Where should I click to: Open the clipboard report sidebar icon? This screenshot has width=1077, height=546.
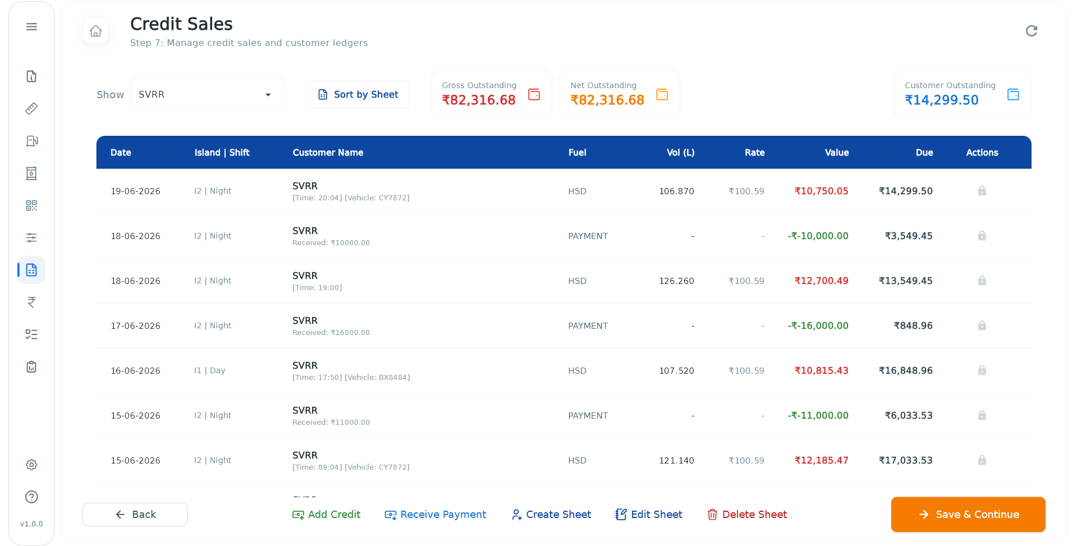(31, 366)
